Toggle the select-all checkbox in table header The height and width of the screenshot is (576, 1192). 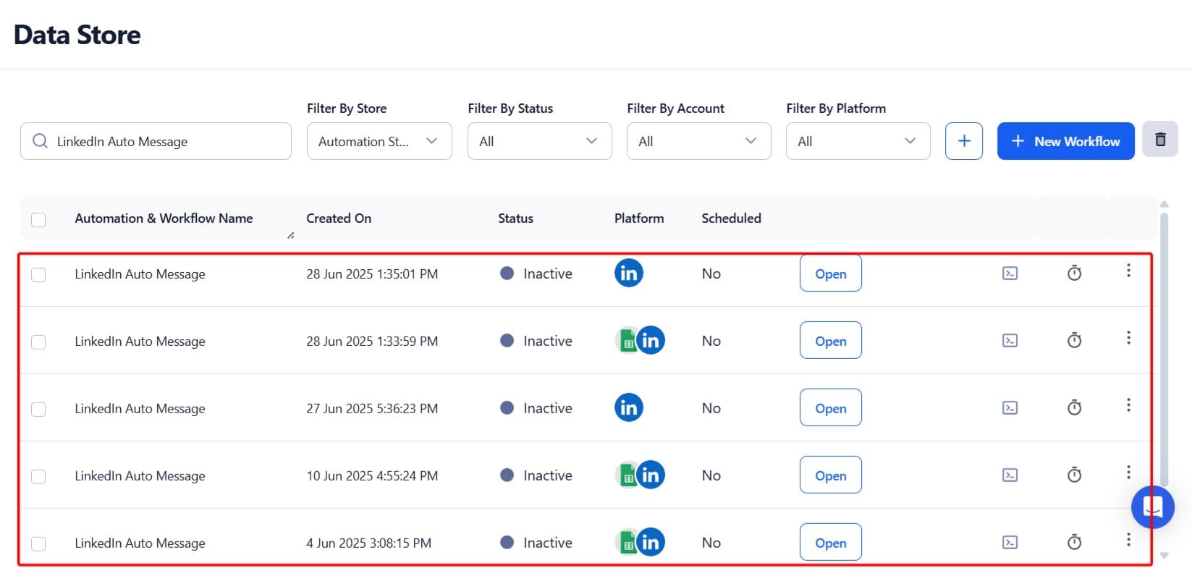click(39, 219)
